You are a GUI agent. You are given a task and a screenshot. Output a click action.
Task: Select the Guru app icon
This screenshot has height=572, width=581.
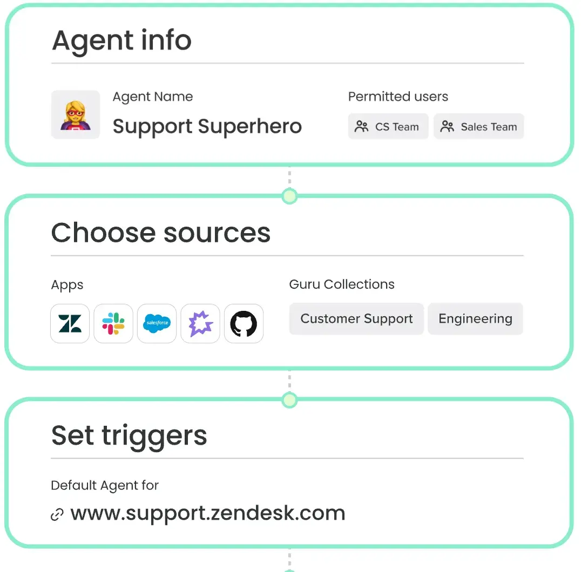tap(200, 323)
